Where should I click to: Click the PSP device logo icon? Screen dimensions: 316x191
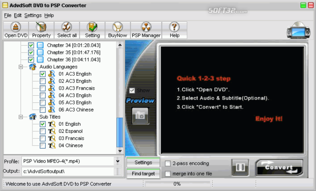298,30
